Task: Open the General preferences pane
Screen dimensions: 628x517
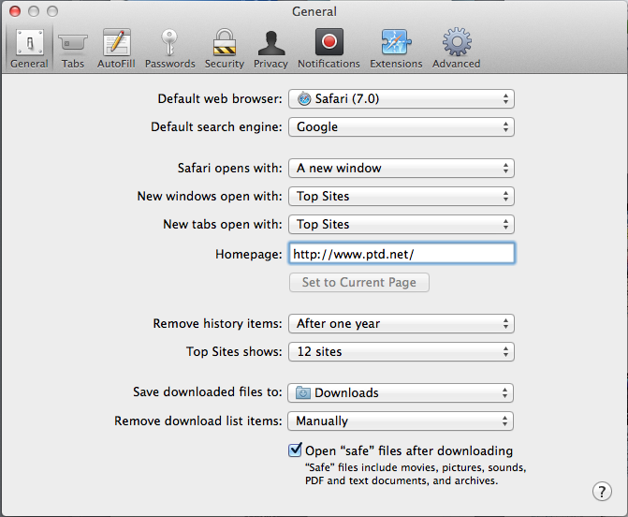Action: click(29, 49)
